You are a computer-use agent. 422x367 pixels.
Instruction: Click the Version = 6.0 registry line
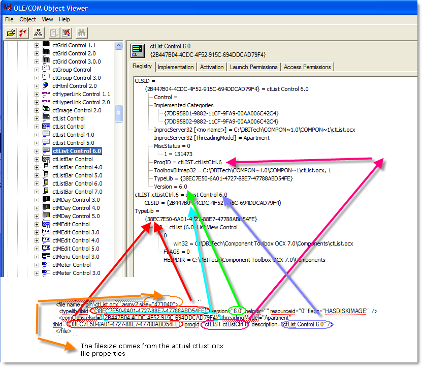[x=170, y=187]
